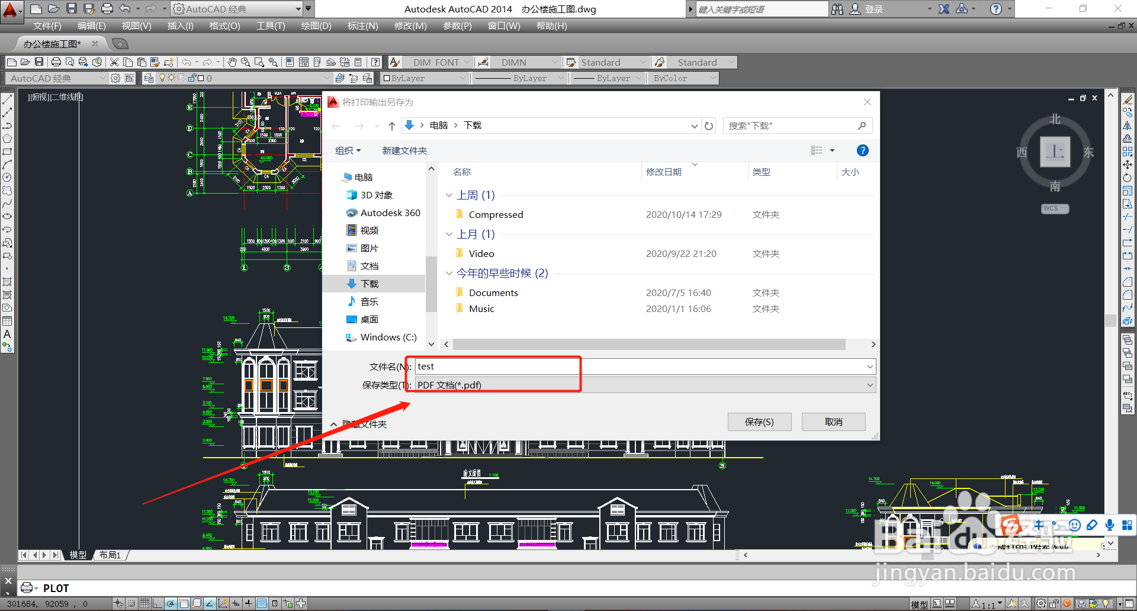Open the ByLayer color control dropdown
Screen dimensions: 1137x611
[x=462, y=78]
